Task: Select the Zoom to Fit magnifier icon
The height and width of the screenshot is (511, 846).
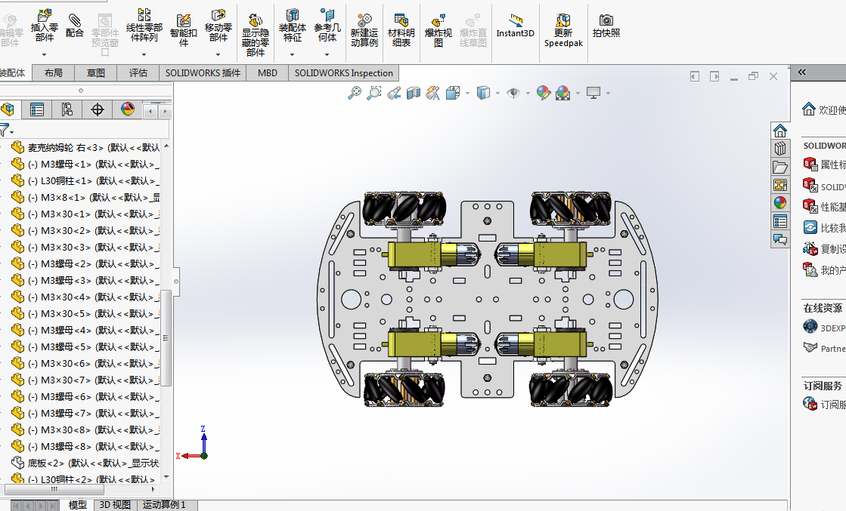Action: click(354, 93)
